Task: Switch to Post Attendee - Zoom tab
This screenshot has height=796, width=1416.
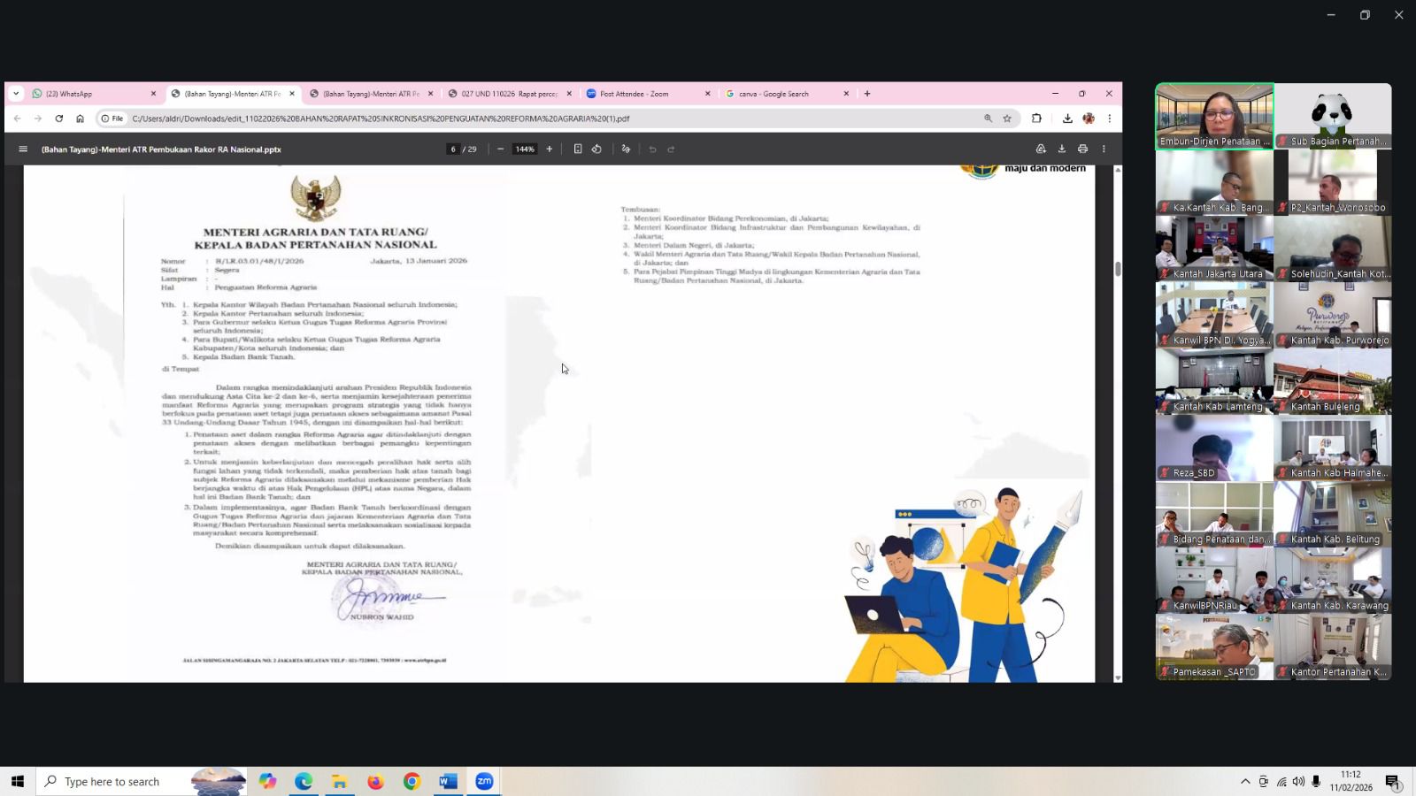Action: [642, 94]
